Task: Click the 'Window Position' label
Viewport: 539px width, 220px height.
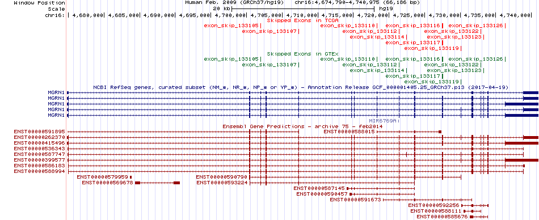Action: pyautogui.click(x=40, y=3)
